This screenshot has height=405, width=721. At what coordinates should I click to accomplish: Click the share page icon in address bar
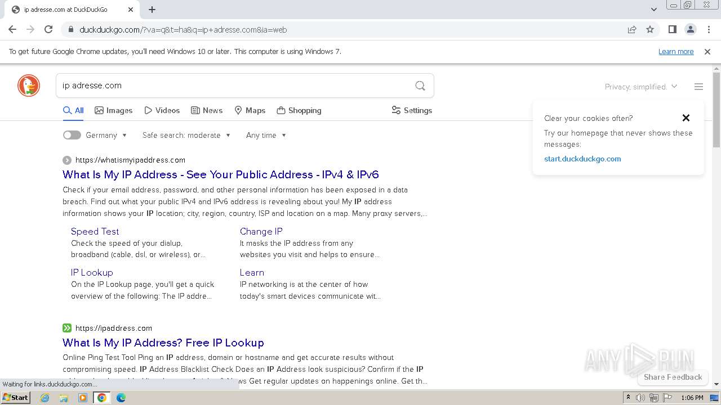point(632,30)
